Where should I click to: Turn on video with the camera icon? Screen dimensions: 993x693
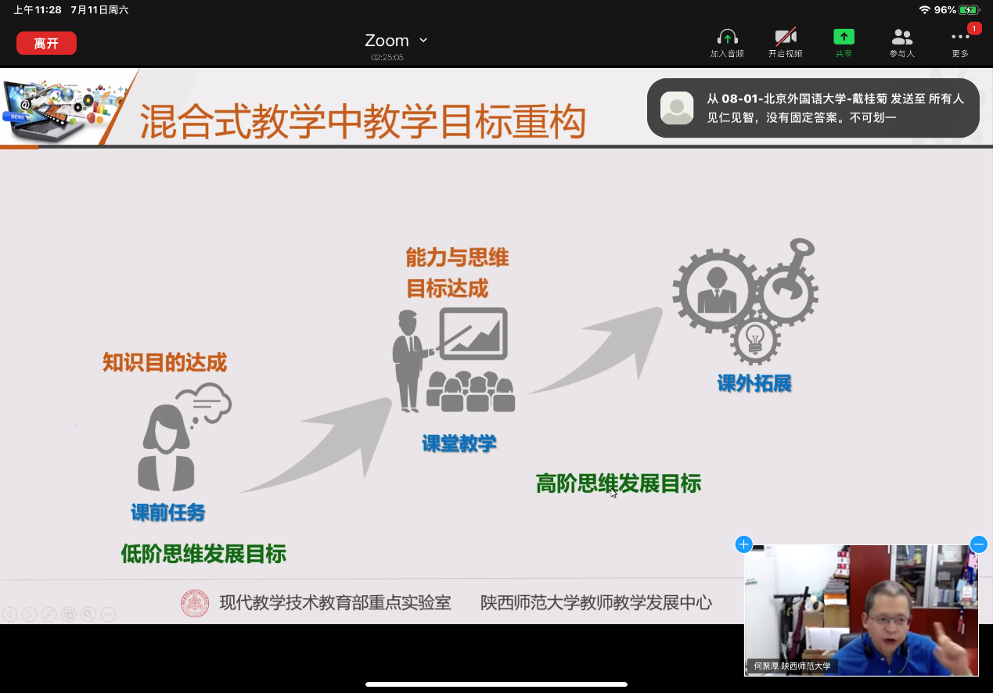[785, 38]
